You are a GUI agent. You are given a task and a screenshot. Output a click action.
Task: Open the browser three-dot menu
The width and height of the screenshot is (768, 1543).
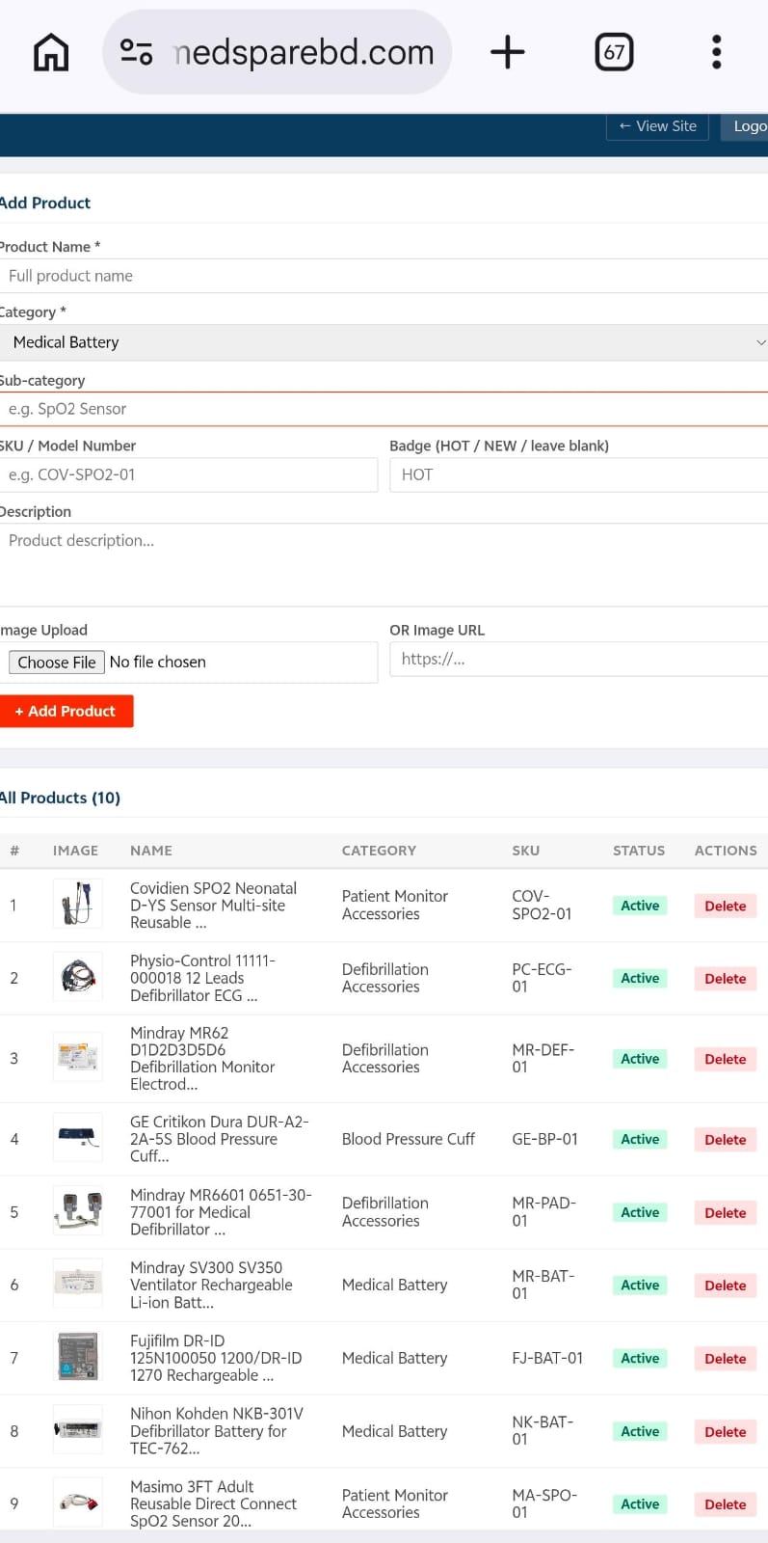(716, 52)
